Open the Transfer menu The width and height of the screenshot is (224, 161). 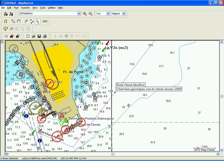[x=25, y=7]
